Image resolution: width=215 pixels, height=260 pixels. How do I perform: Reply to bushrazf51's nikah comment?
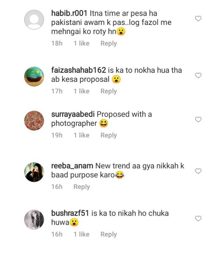point(109,234)
